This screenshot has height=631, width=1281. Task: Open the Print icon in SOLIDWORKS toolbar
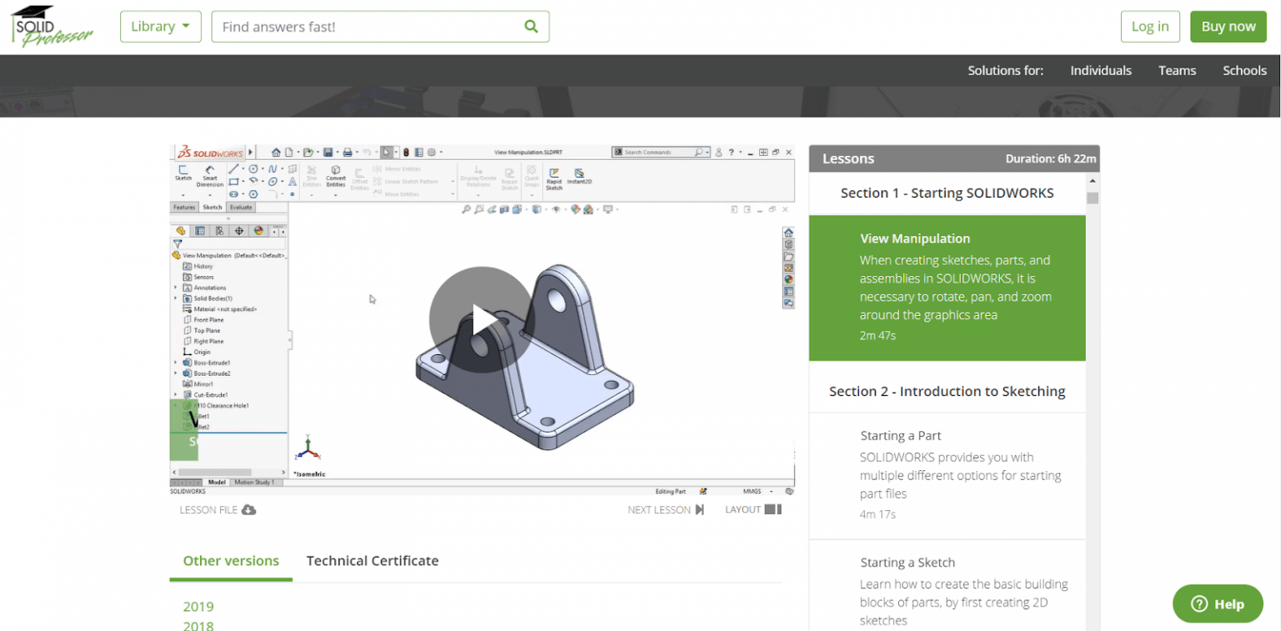click(349, 150)
